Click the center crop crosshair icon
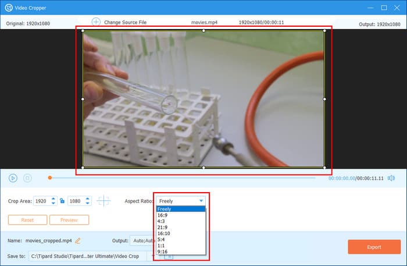This screenshot has height=266, width=407. pyautogui.click(x=103, y=201)
